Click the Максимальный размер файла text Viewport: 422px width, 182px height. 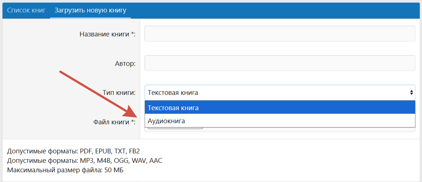pos(65,170)
